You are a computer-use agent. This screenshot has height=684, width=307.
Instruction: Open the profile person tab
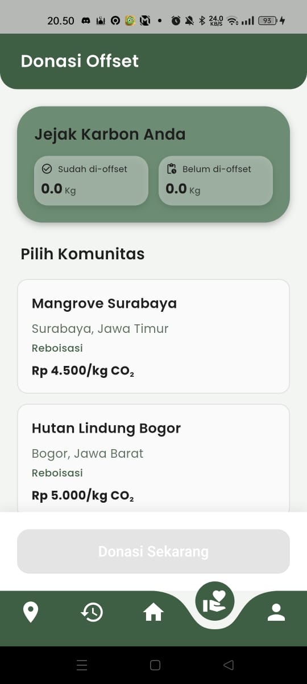[x=276, y=612]
